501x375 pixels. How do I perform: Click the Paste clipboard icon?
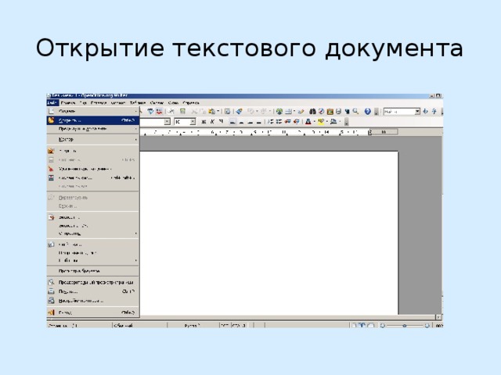pos(211,111)
